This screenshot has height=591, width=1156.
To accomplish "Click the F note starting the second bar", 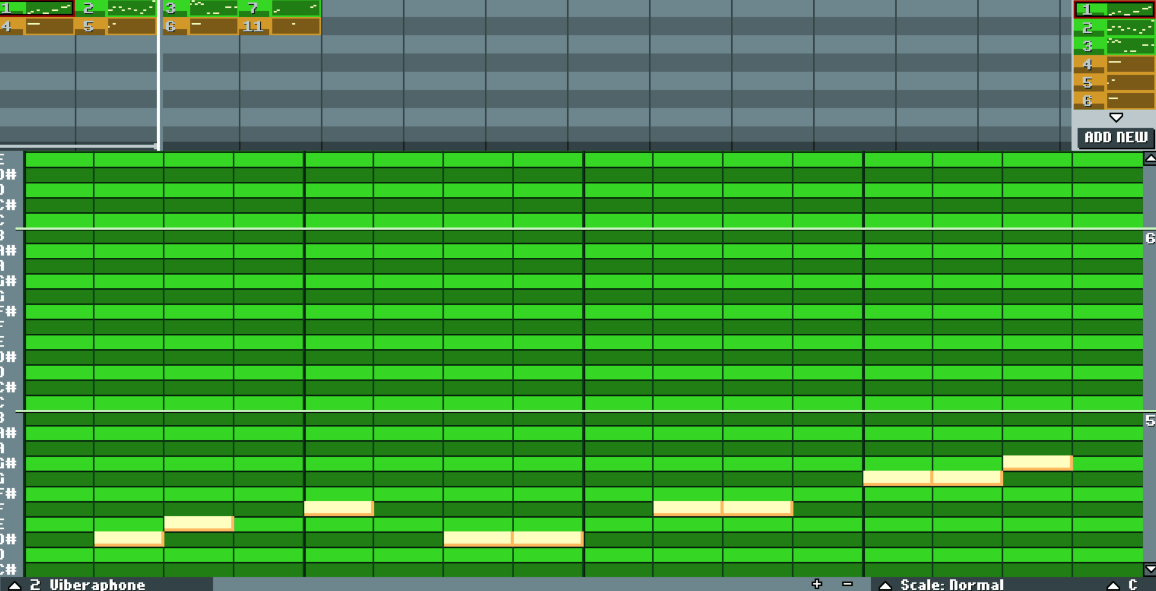I will 339,508.
